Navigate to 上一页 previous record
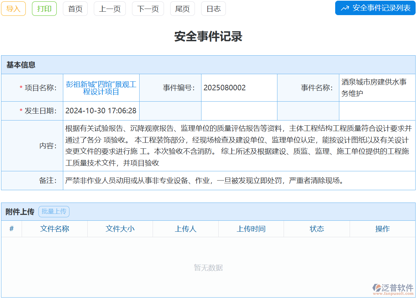This screenshot has width=417, height=299. 110,9
